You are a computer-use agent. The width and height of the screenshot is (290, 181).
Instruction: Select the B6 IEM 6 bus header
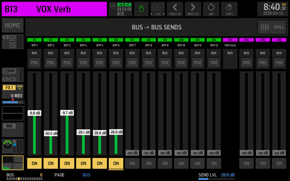(x=116, y=40)
